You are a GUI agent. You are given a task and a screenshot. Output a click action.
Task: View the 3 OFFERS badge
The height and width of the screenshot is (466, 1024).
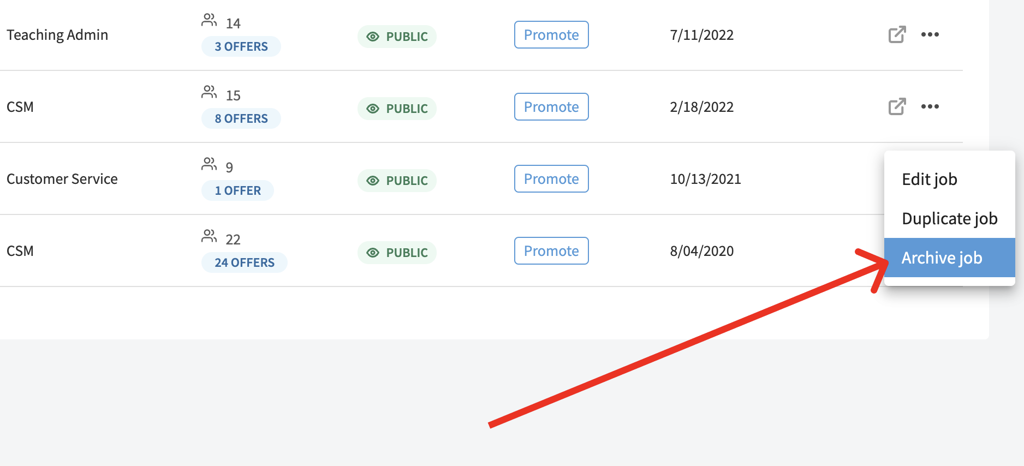pyautogui.click(x=241, y=46)
